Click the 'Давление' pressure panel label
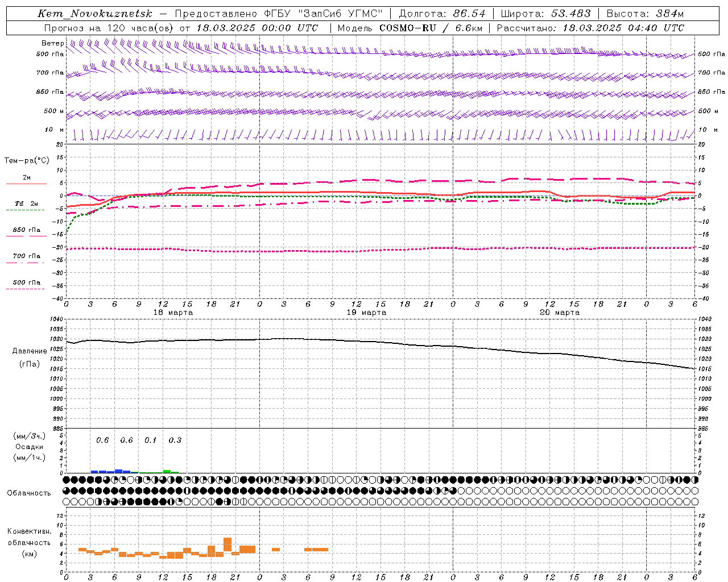This screenshot has width=728, height=582. (x=30, y=351)
